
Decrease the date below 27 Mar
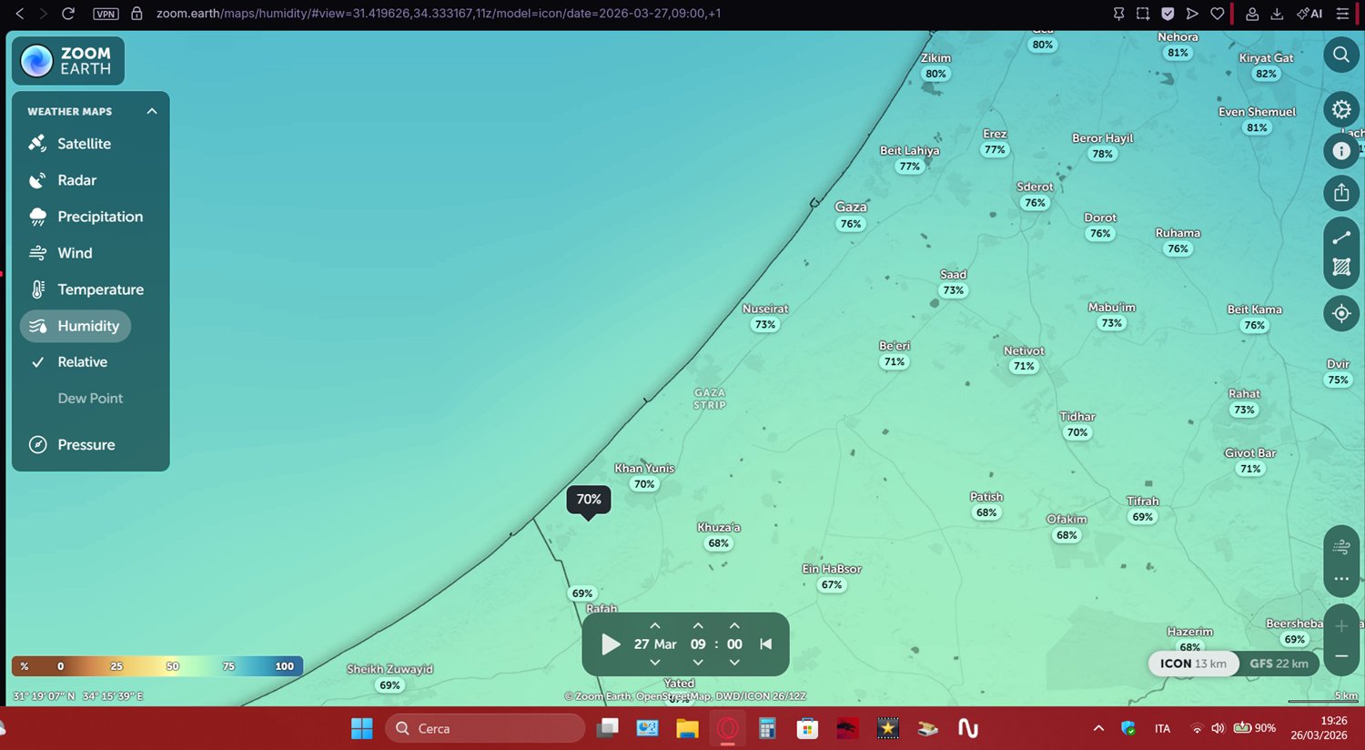tap(654, 663)
